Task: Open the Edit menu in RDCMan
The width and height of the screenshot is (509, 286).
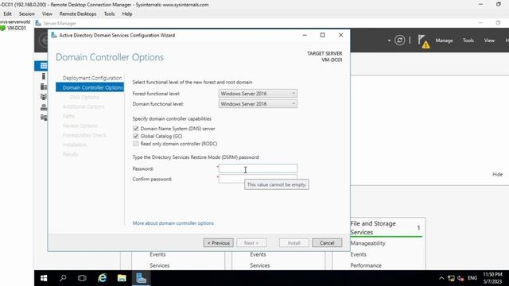Action: click(x=7, y=14)
